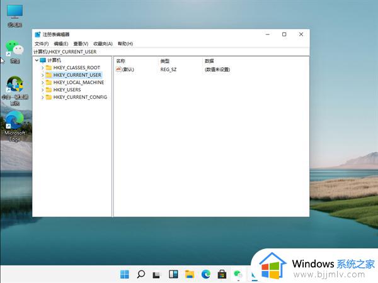Click the HKEY_CLASSES_ROOT folder icon

pyautogui.click(x=49, y=68)
